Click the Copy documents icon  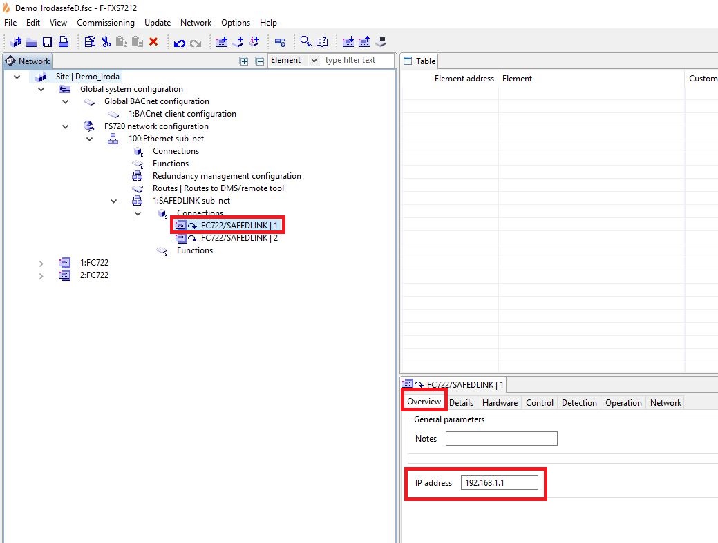pyautogui.click(x=91, y=42)
